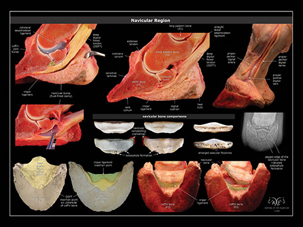This screenshot has height=227, width=303.
Task: Click the "heel bulb" label
Action: point(200,106)
